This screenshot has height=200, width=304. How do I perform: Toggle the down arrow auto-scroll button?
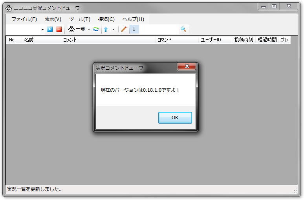[x=134, y=30]
